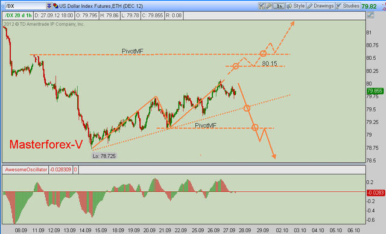Screen dimensions: 386x234
Task: Open the Studies menu
Action: 348,6
